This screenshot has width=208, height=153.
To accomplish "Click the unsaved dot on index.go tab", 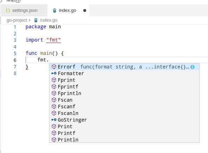I will (85, 10).
